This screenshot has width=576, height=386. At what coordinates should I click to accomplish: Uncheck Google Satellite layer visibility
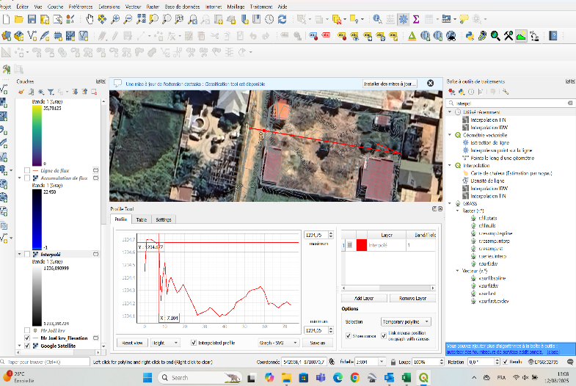pyautogui.click(x=27, y=346)
